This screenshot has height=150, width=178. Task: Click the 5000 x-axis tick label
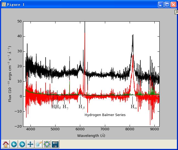point(55,129)
